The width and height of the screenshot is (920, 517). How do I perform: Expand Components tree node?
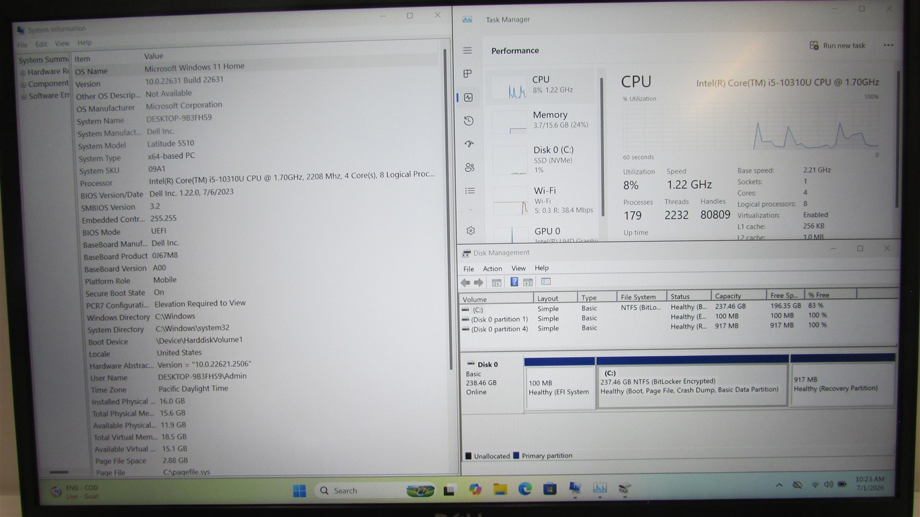pyautogui.click(x=24, y=84)
